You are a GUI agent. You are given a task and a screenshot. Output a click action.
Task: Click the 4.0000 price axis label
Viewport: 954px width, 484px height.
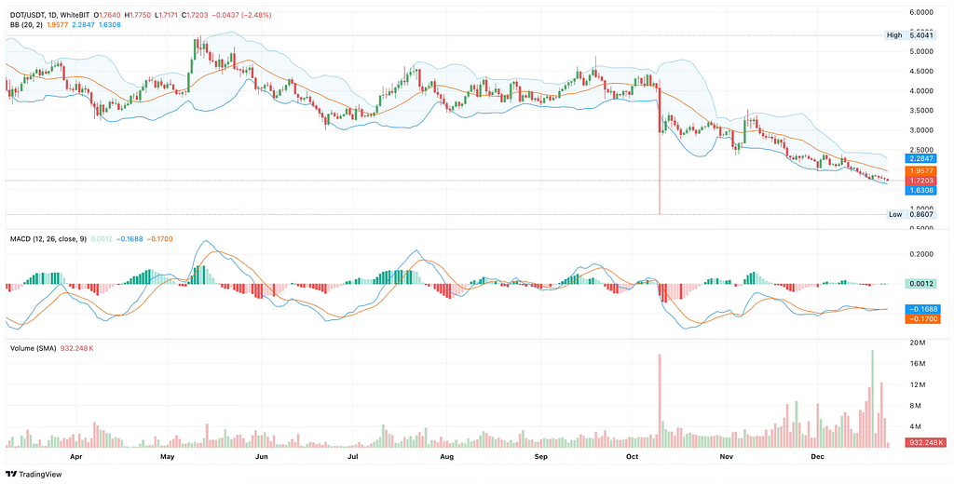922,91
